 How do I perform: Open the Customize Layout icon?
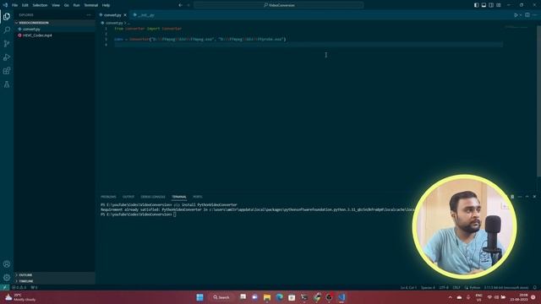(x=499, y=5)
